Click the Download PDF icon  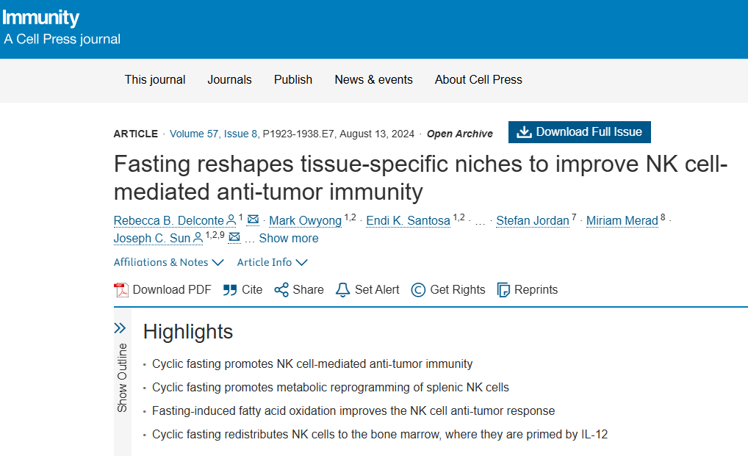pos(121,290)
